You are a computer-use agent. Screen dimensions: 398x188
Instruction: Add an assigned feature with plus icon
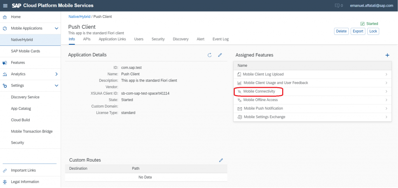[x=388, y=55]
